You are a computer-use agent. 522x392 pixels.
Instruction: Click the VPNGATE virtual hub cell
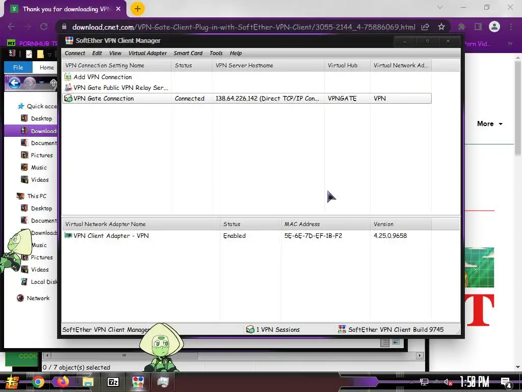pos(342,99)
